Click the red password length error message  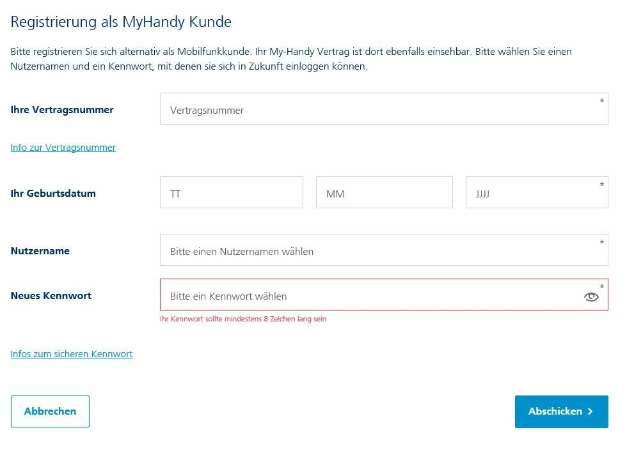coord(242,319)
